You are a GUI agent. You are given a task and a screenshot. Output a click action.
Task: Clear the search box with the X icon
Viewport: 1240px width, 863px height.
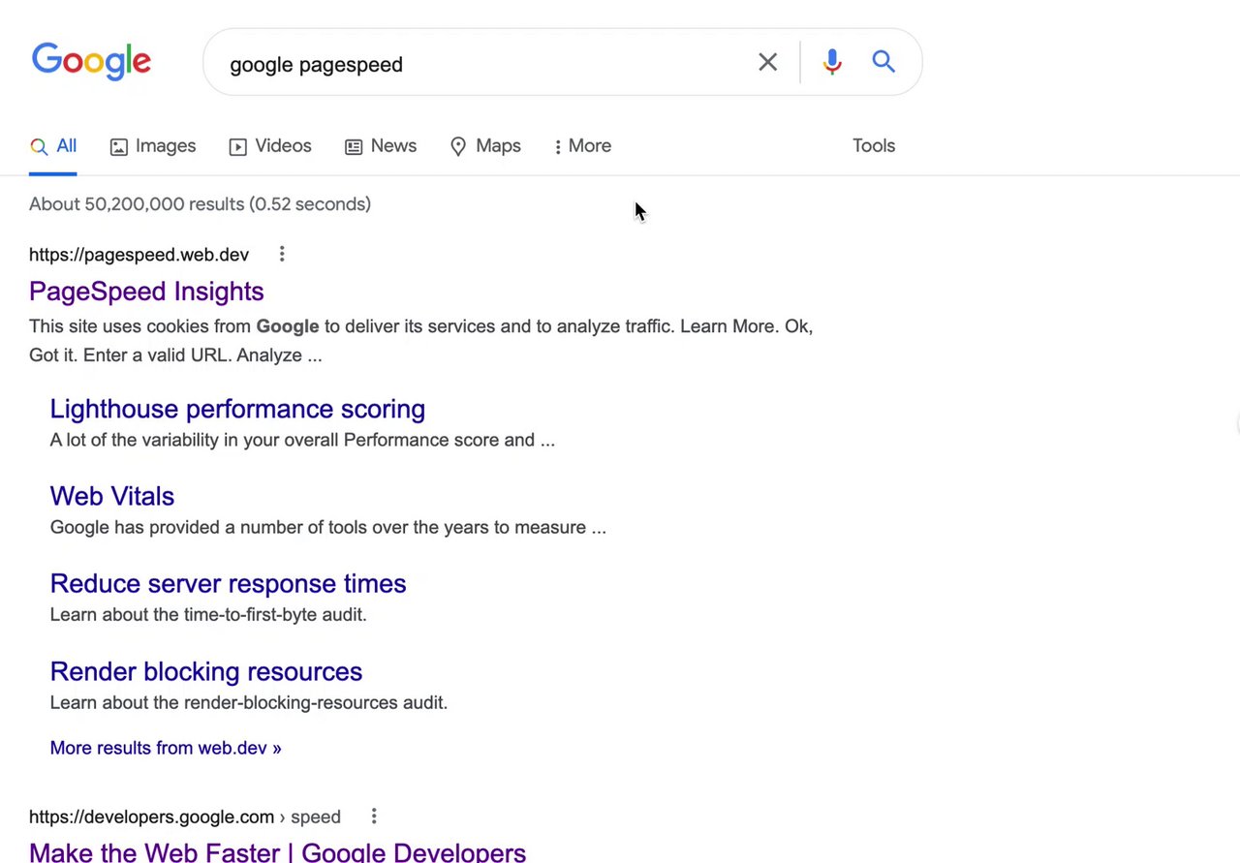coord(767,62)
